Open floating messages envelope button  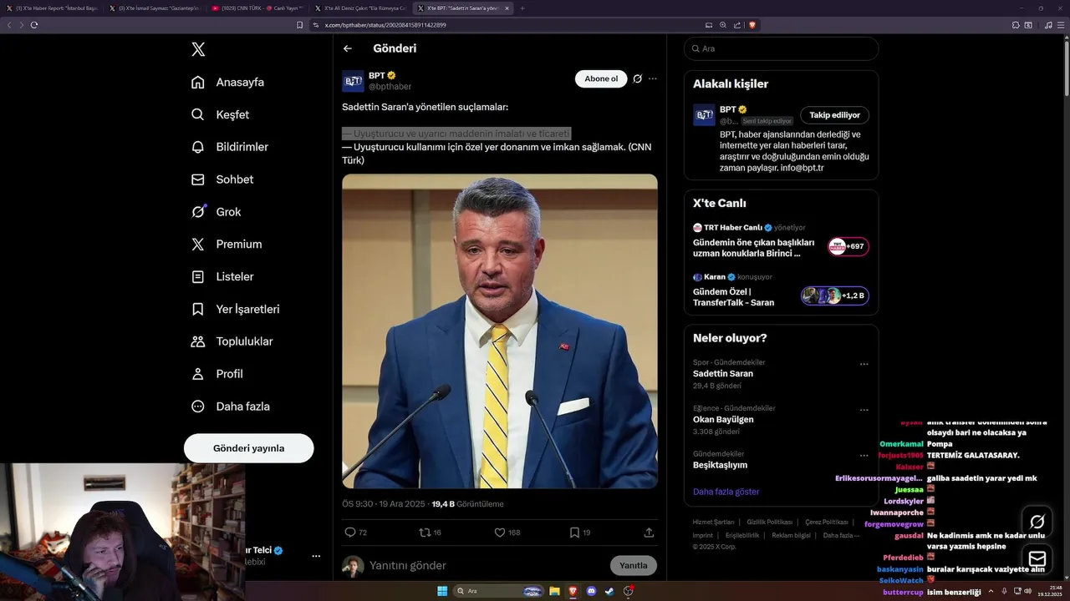[1037, 558]
